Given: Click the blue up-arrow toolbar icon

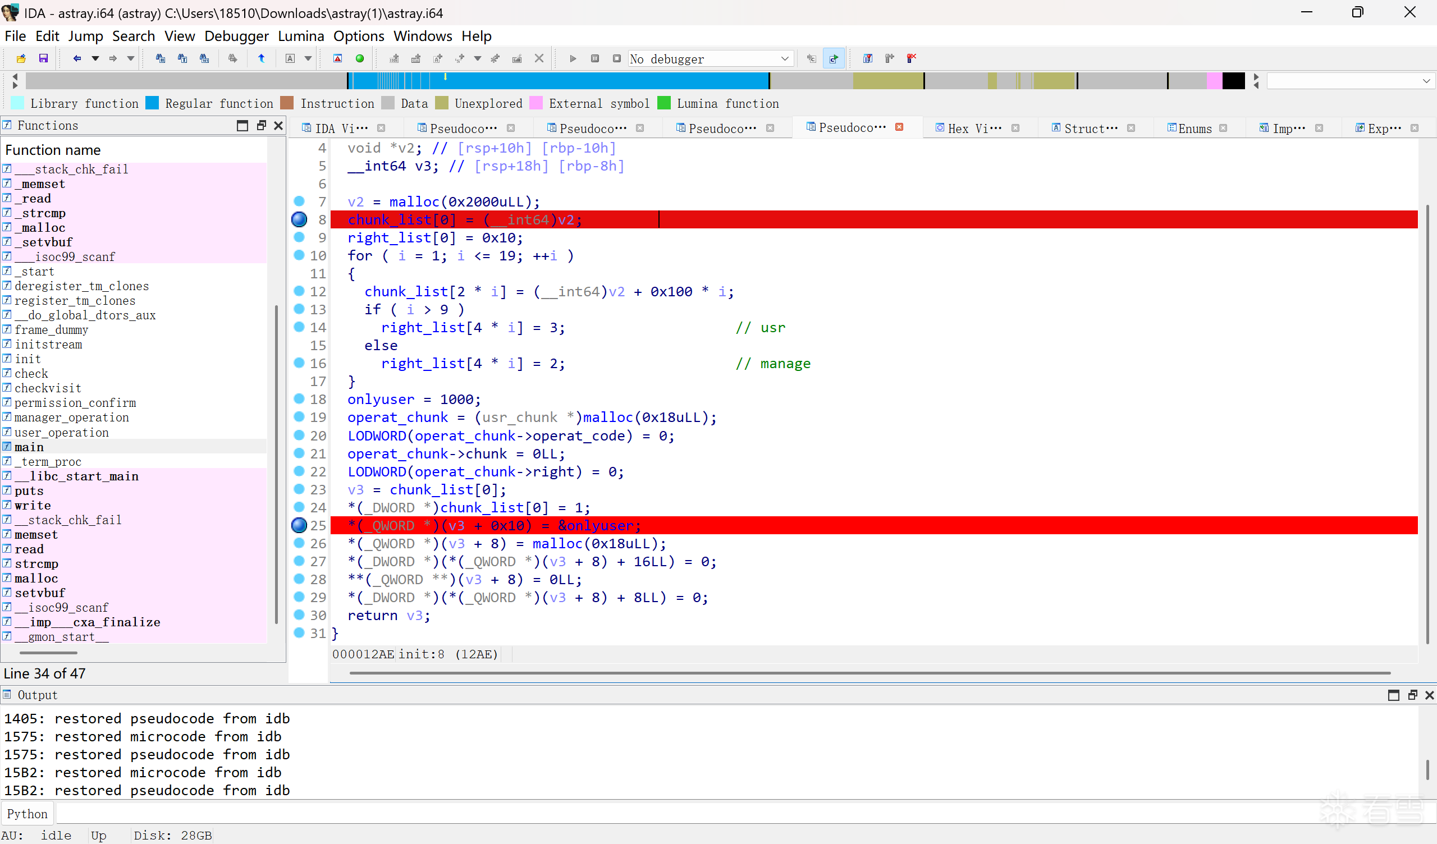Looking at the screenshot, I should (x=261, y=58).
